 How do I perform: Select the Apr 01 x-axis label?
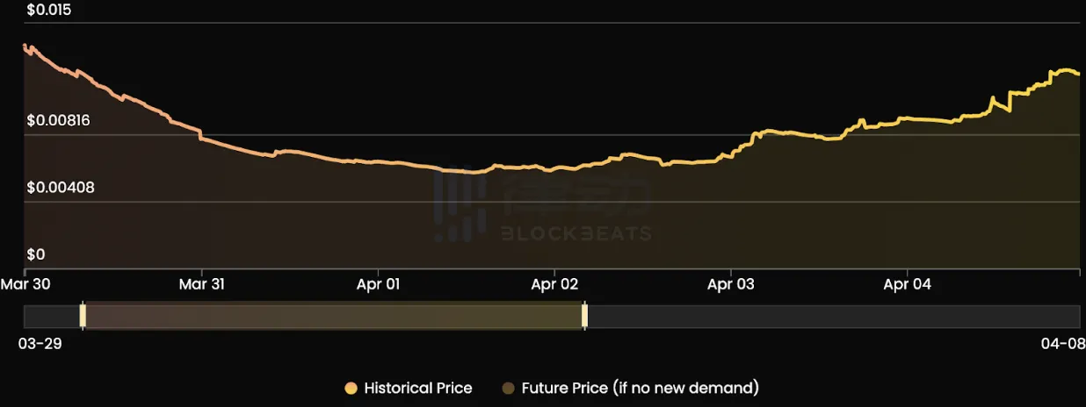click(380, 284)
